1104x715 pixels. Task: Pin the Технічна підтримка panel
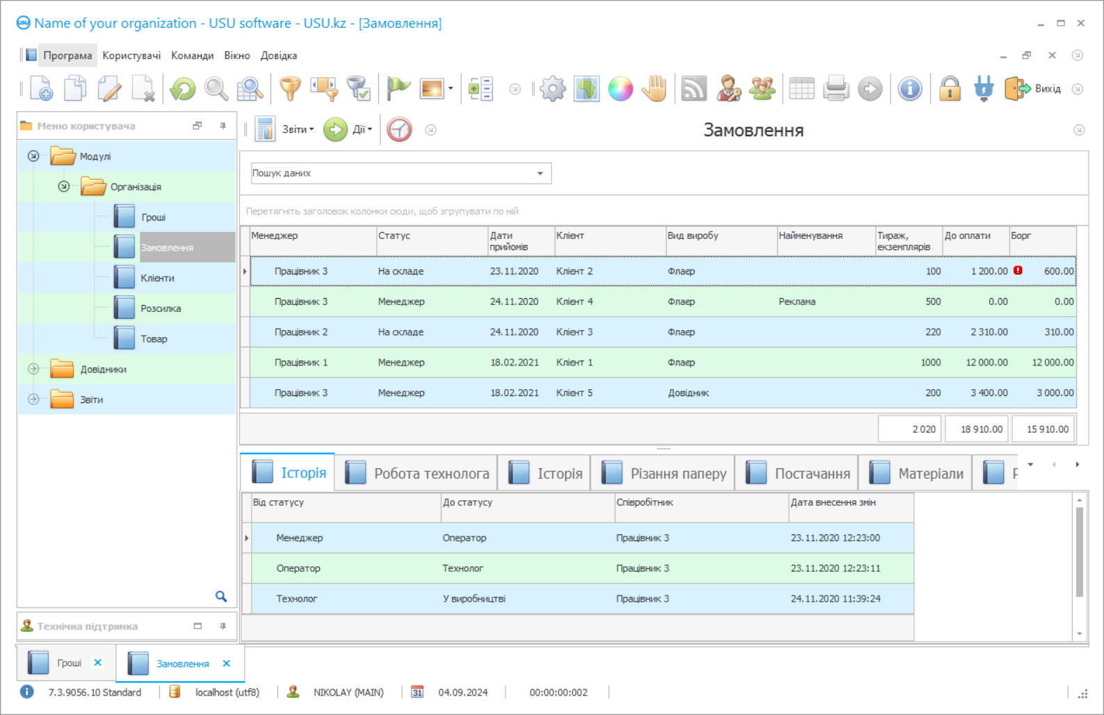222,626
